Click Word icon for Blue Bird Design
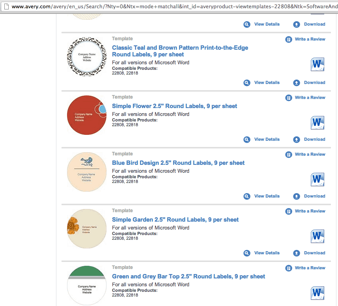338x306 pixels. tap(317, 179)
